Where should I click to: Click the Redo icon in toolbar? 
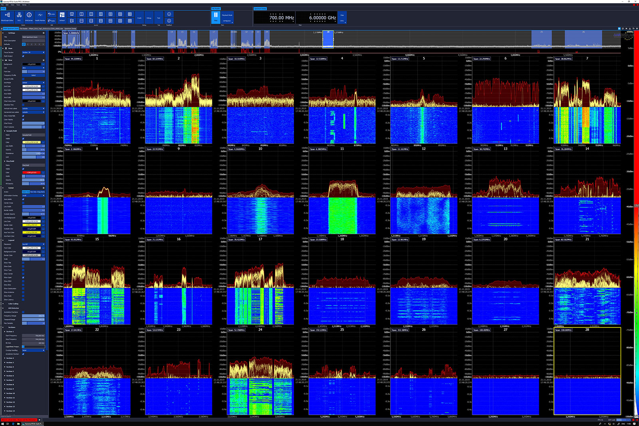tap(52, 21)
